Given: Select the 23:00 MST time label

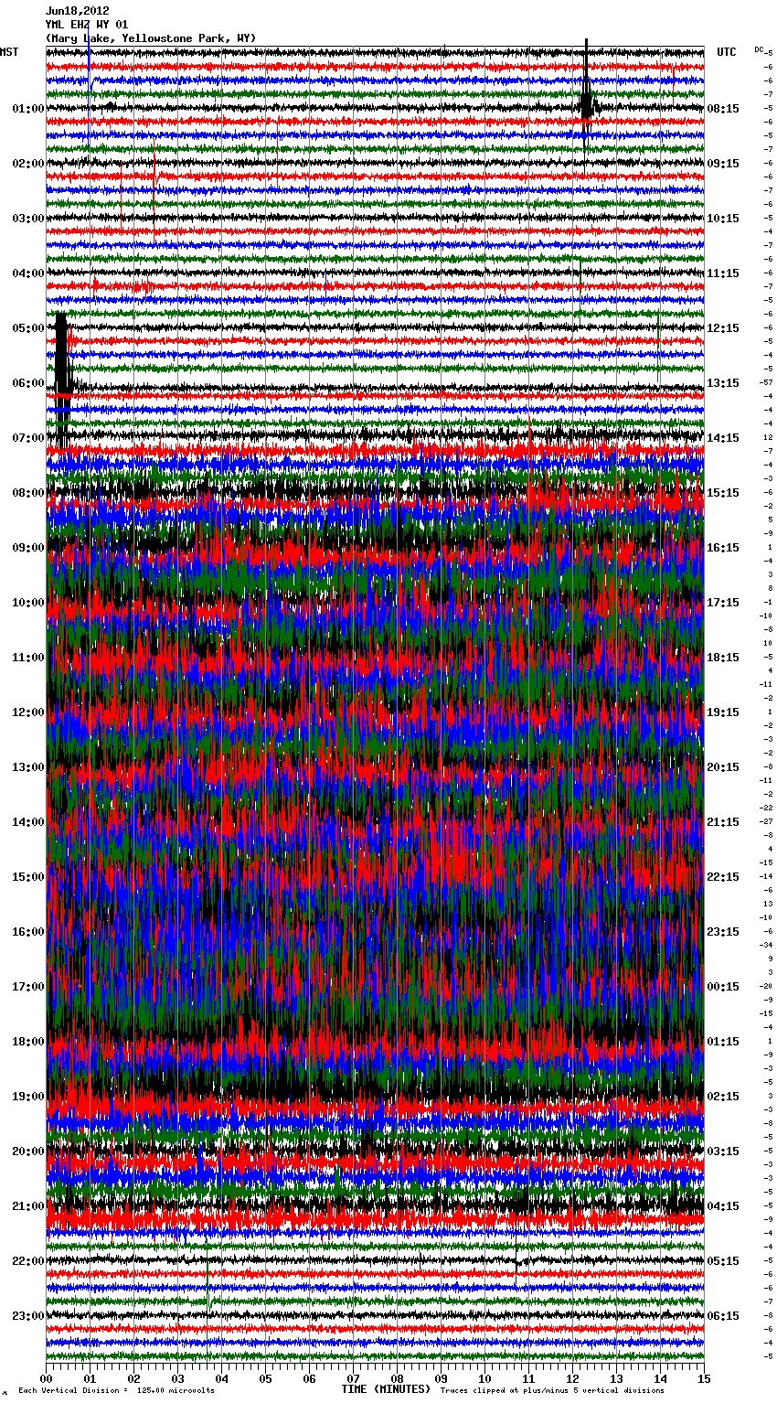Looking at the screenshot, I should coord(28,1316).
